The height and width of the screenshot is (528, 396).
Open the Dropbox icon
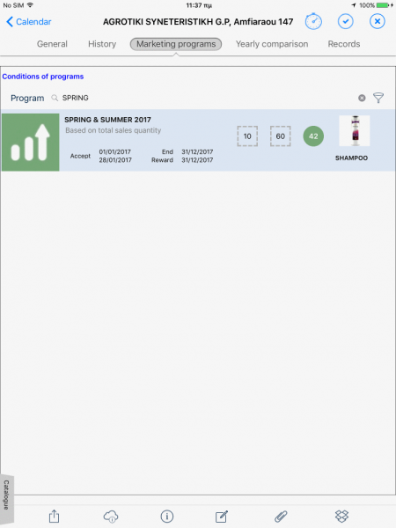tap(341, 516)
